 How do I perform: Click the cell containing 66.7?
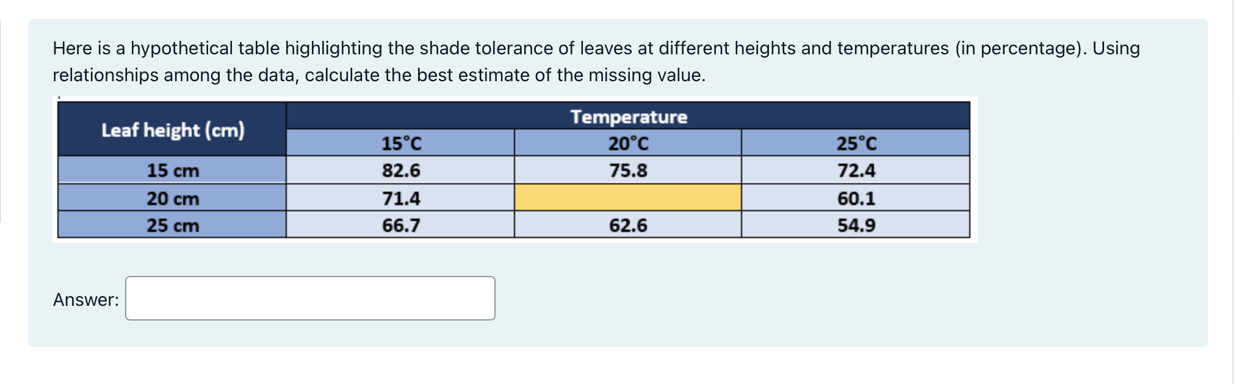point(400,225)
